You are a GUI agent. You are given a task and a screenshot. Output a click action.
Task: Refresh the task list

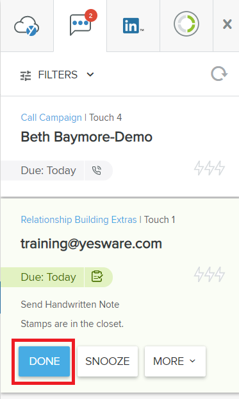coord(219,74)
